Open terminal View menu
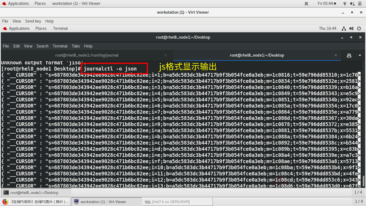Screen dimensions: 366x206 pos(28,46)
